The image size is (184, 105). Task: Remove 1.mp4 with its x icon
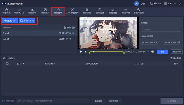pyautogui.click(x=73, y=33)
